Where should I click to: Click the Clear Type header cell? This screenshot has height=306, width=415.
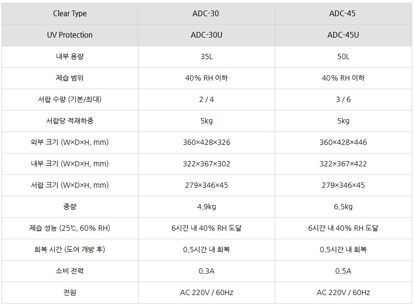click(70, 13)
